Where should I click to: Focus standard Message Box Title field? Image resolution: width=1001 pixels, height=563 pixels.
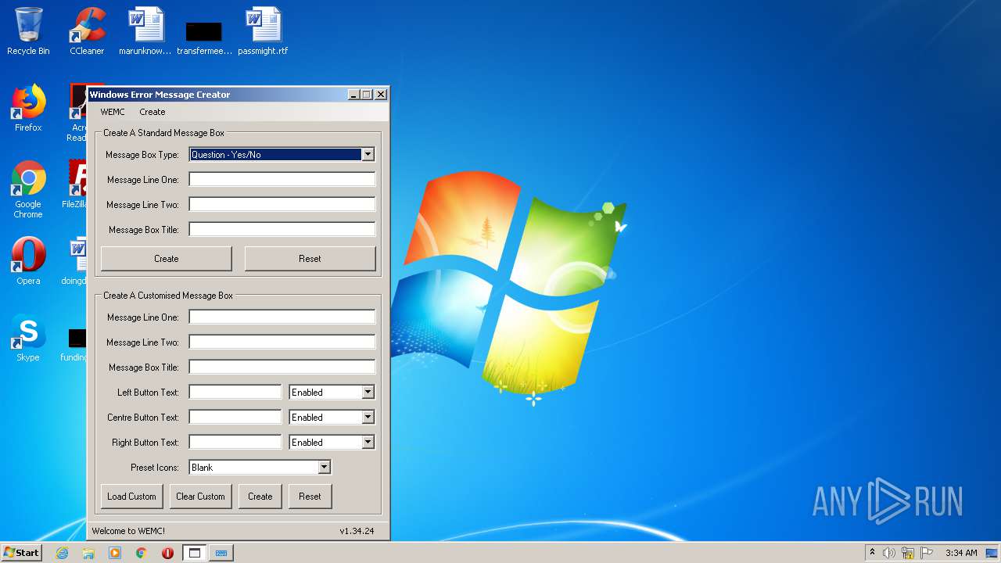pos(282,230)
